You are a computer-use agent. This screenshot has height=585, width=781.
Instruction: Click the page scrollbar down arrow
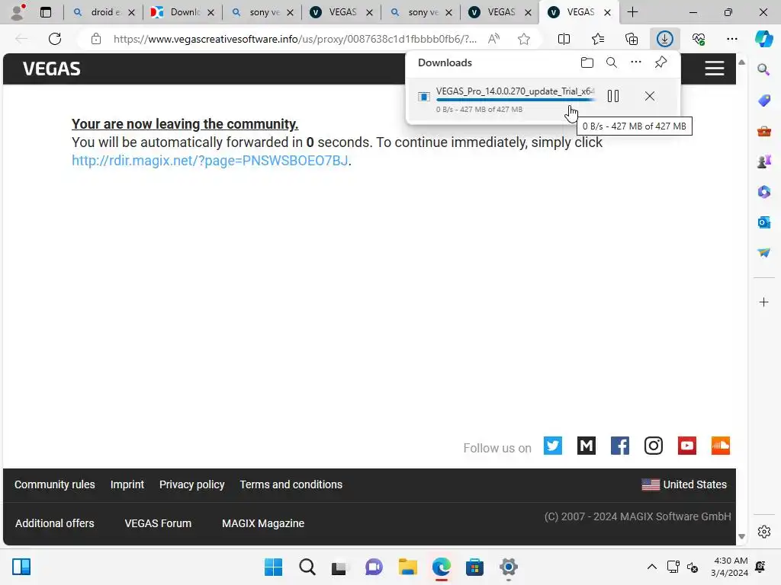741,536
